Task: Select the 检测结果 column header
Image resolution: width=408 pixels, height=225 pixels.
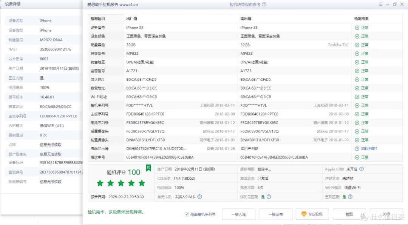Action: [362, 19]
